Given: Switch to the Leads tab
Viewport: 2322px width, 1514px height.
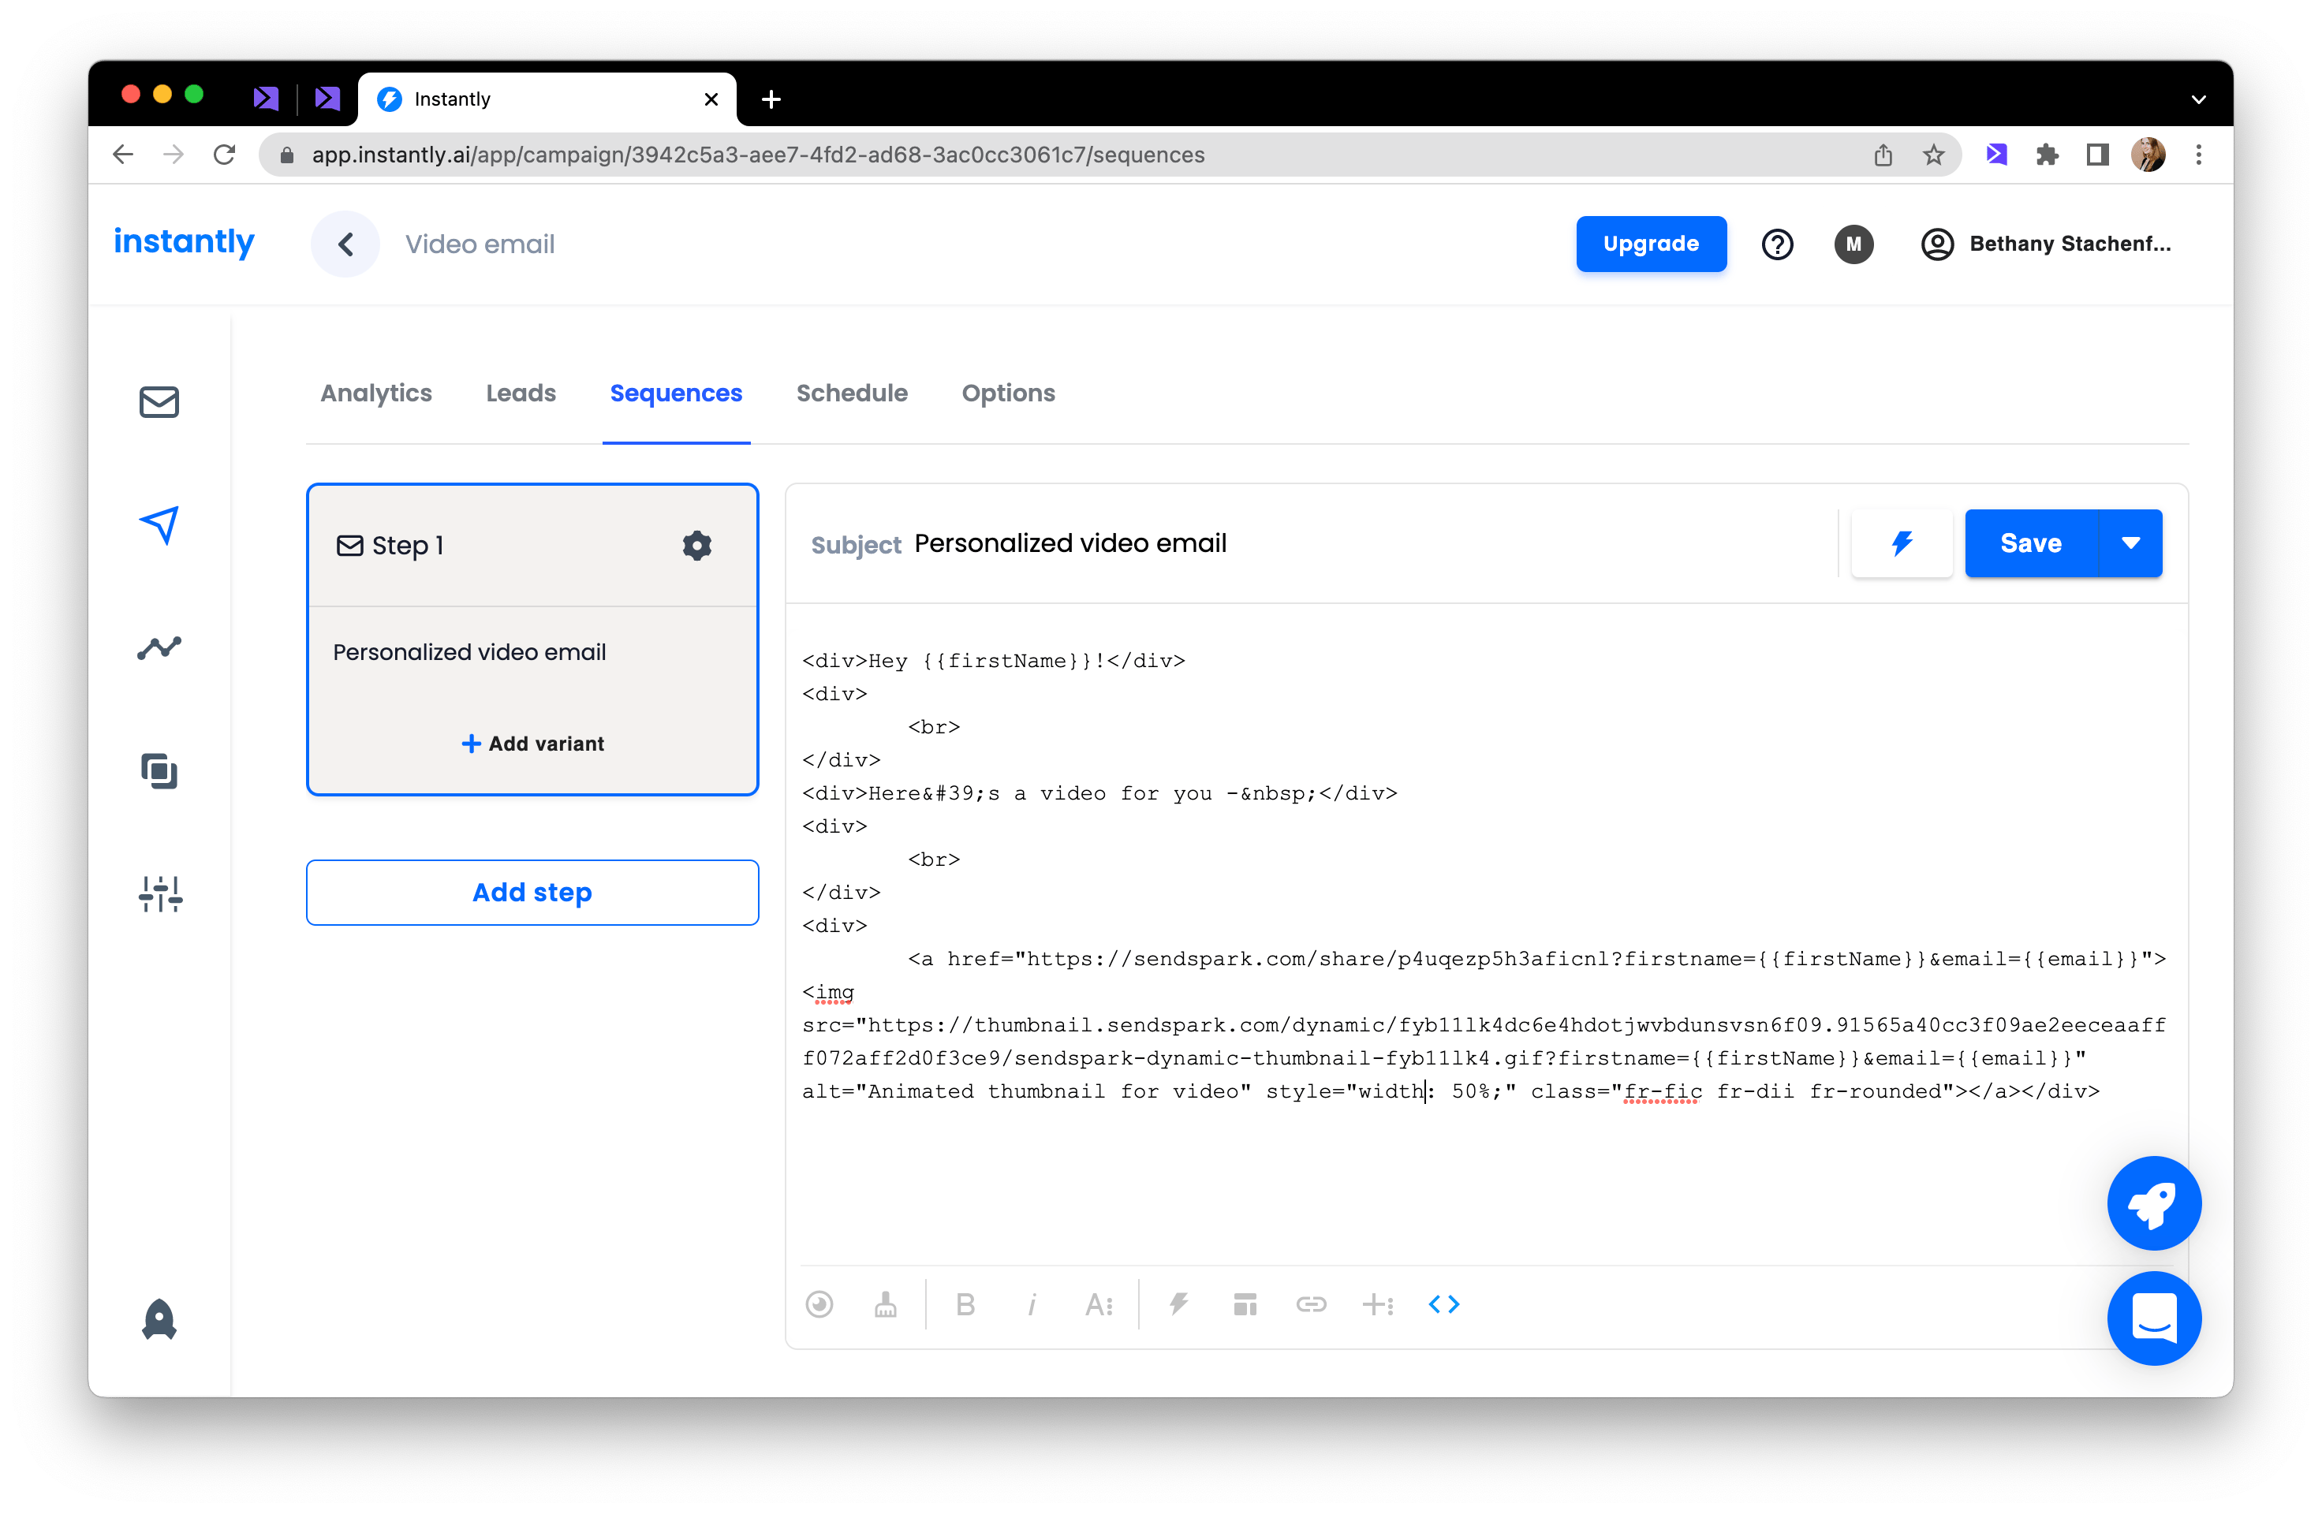Looking at the screenshot, I should [521, 393].
